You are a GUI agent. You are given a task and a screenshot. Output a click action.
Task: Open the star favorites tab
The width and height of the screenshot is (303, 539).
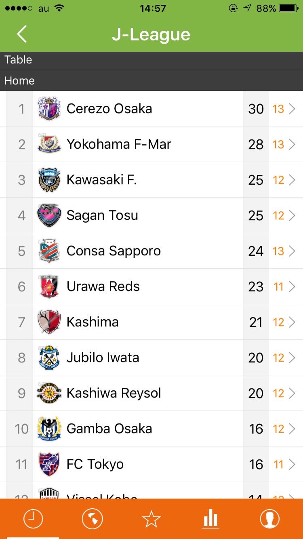151,519
